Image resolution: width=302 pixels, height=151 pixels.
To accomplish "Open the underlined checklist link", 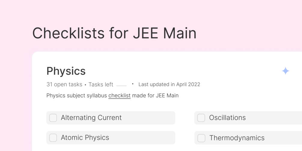I will [x=119, y=95].
